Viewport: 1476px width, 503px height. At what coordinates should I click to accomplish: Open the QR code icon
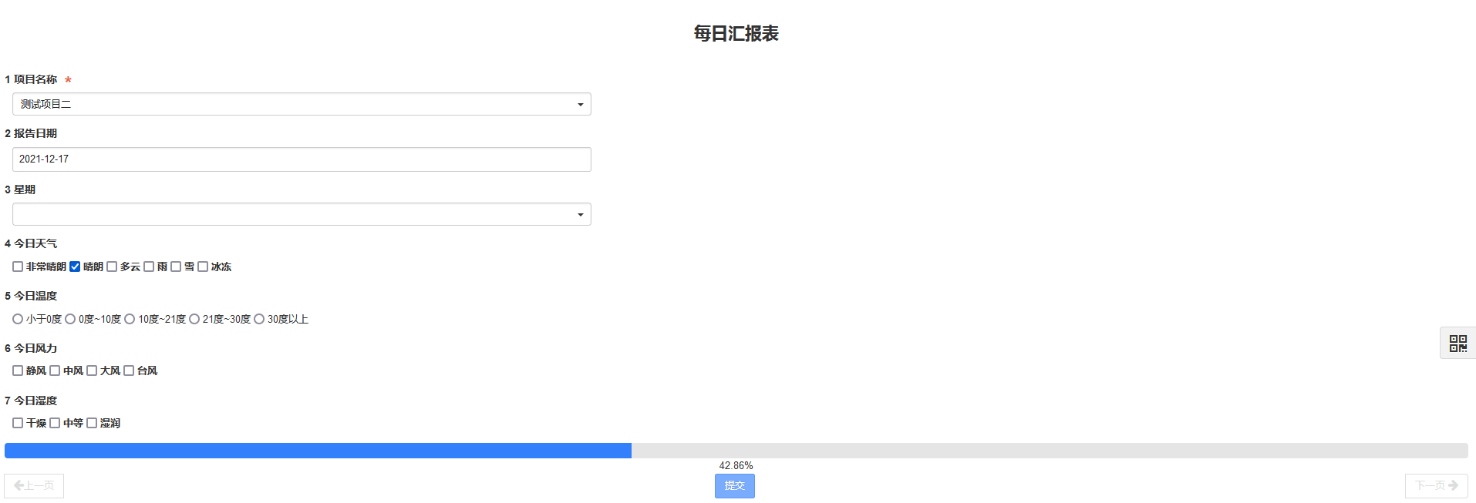pyautogui.click(x=1457, y=344)
